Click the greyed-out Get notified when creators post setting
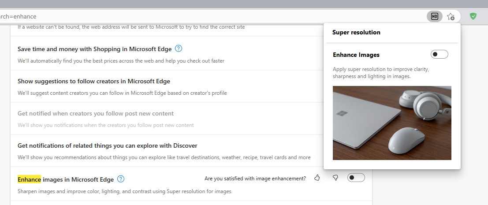The width and height of the screenshot is (488, 205). (x=96, y=113)
